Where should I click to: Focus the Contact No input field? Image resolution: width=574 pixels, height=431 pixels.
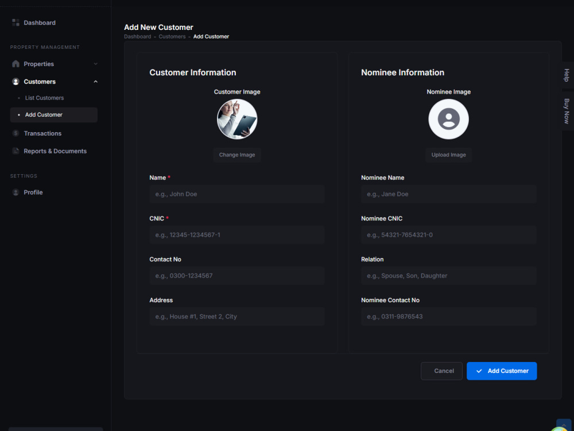[237, 276]
